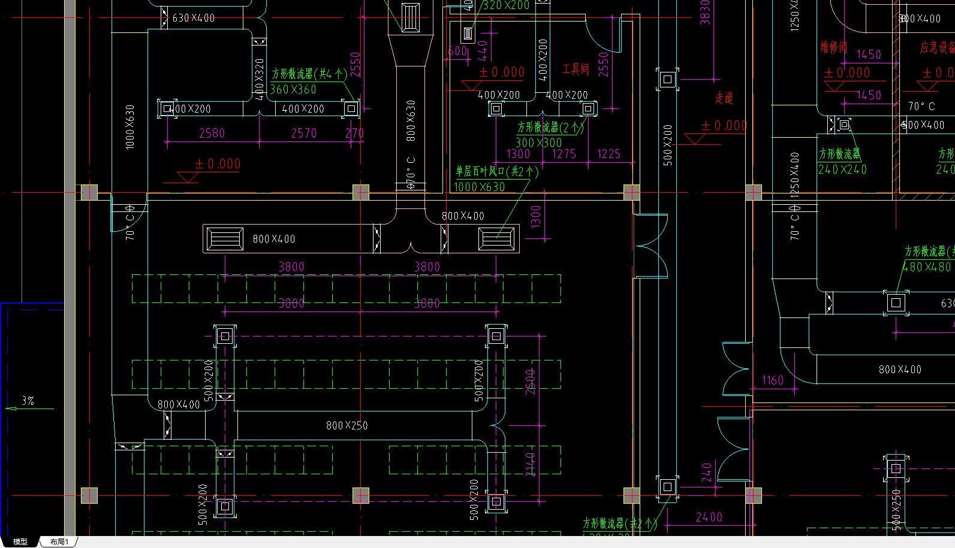Select the 270 dimension value
This screenshot has width=955, height=548.
coord(354,133)
